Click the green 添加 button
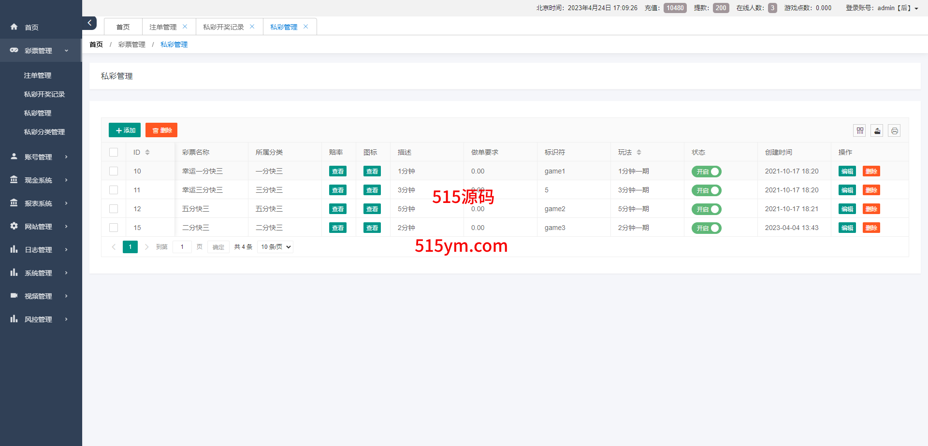Viewport: 928px width, 446px height. (125, 130)
